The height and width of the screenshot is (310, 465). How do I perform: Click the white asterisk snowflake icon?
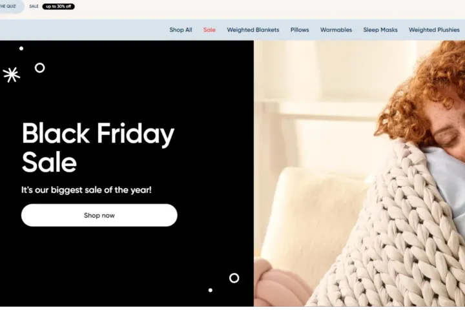click(12, 75)
